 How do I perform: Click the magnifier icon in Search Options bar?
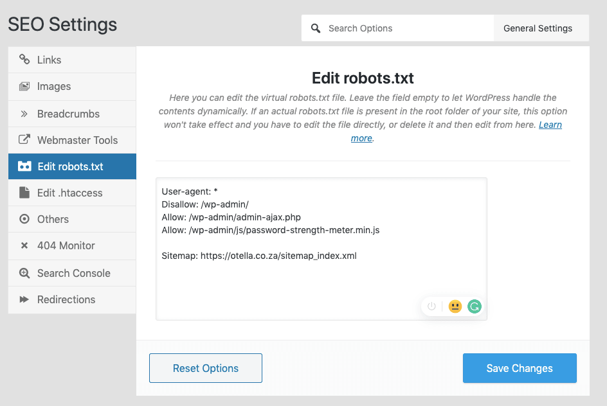tap(315, 28)
